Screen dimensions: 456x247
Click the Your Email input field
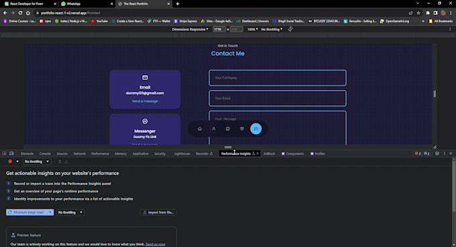(278, 98)
